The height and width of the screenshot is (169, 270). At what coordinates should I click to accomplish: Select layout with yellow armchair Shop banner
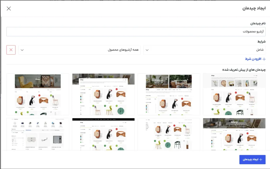pyautogui.click(x=38, y=94)
